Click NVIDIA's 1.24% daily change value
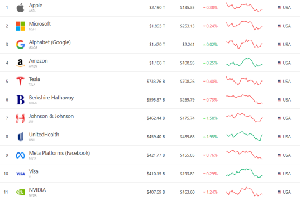This screenshot has height=201, width=301. click(211, 192)
